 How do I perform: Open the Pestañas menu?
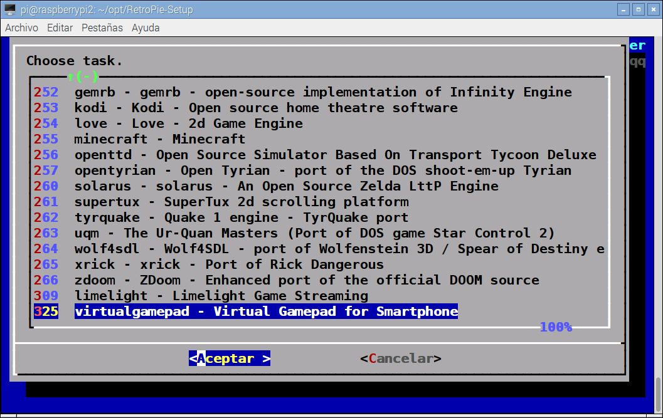(102, 28)
